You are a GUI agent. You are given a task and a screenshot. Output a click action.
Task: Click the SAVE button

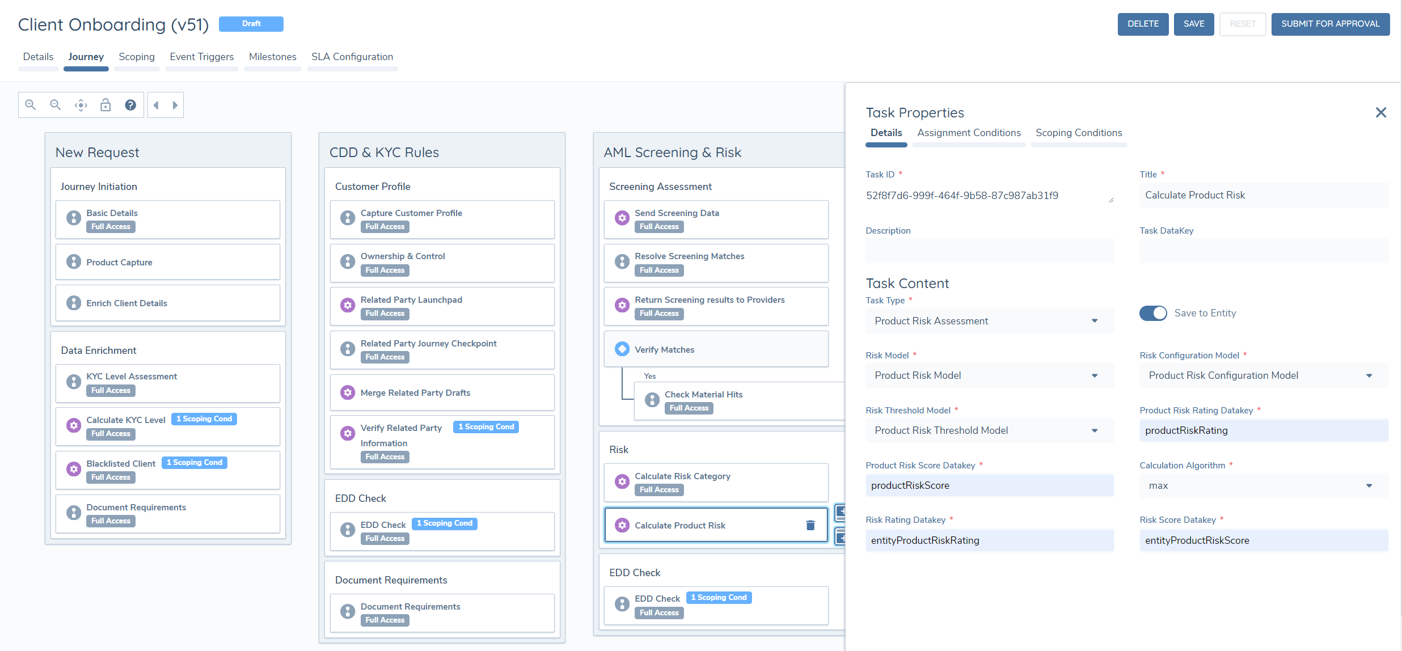click(x=1193, y=24)
